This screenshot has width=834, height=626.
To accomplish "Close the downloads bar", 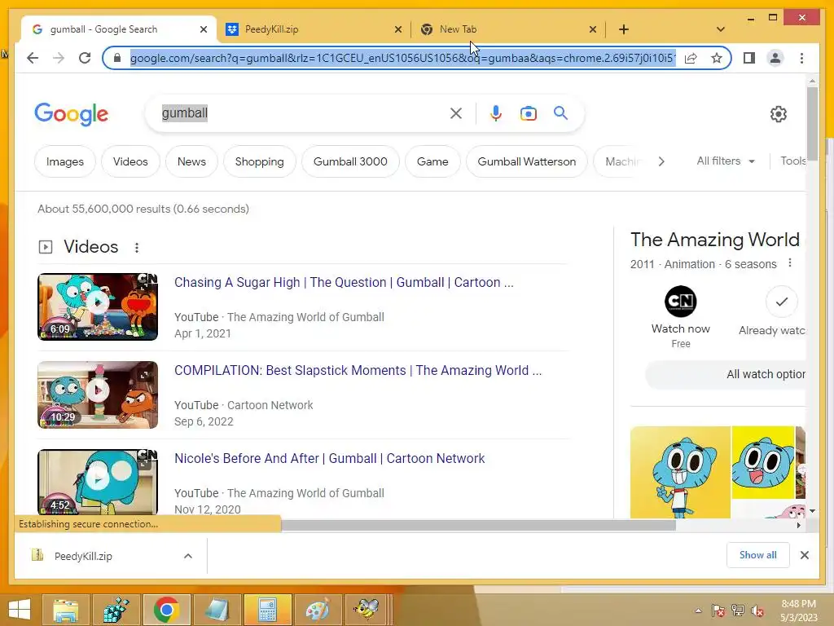I will (x=804, y=555).
